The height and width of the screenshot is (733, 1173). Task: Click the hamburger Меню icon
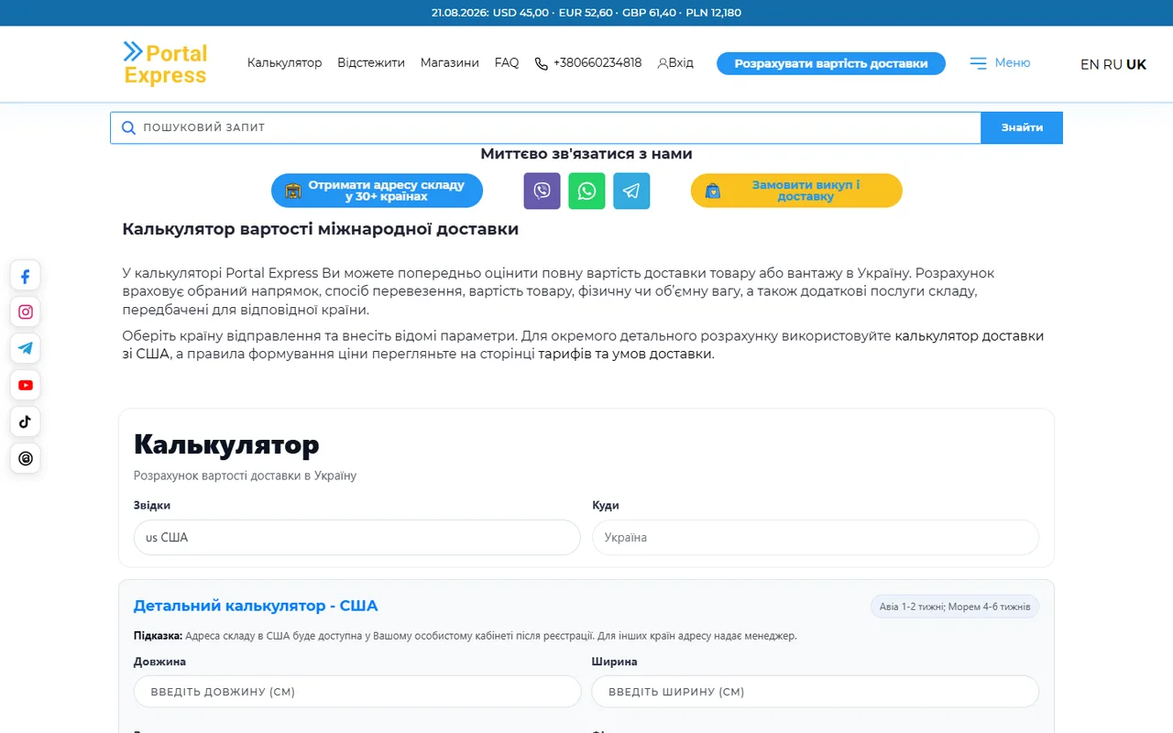pyautogui.click(x=979, y=63)
